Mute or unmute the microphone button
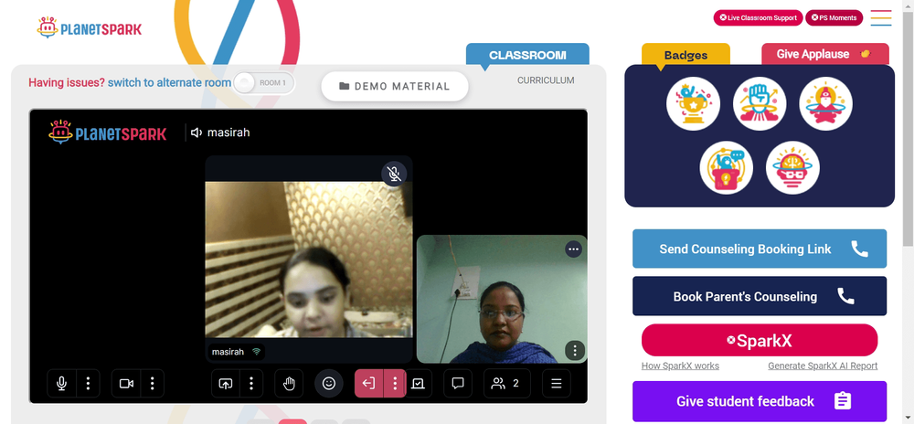 click(61, 383)
